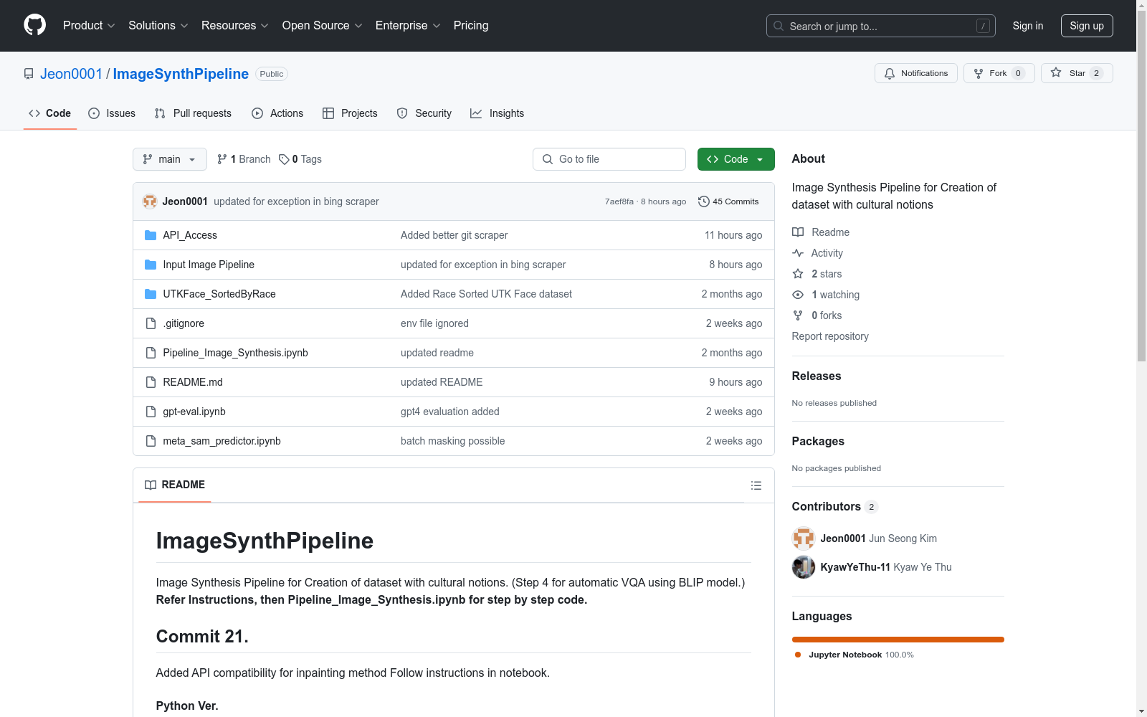
Task: Click the book icon next to Readme
Action: (798, 232)
